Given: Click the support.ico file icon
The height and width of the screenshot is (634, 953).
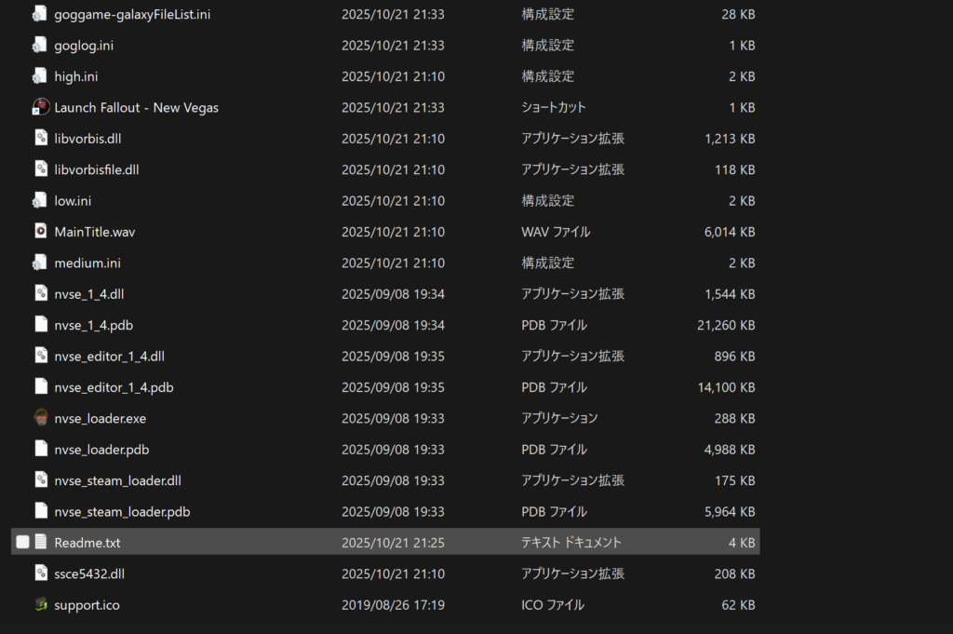Looking at the screenshot, I should tap(40, 605).
